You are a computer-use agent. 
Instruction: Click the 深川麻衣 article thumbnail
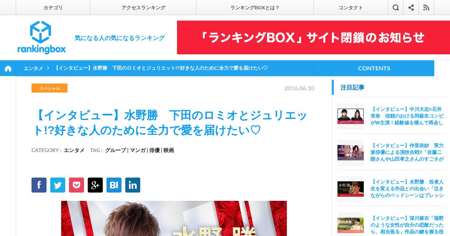point(351,225)
